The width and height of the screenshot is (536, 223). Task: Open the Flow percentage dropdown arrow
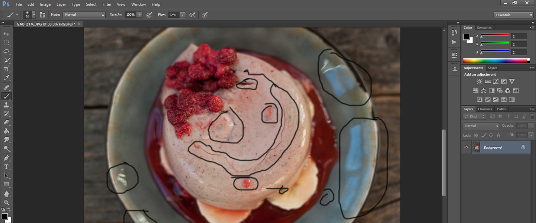click(183, 15)
